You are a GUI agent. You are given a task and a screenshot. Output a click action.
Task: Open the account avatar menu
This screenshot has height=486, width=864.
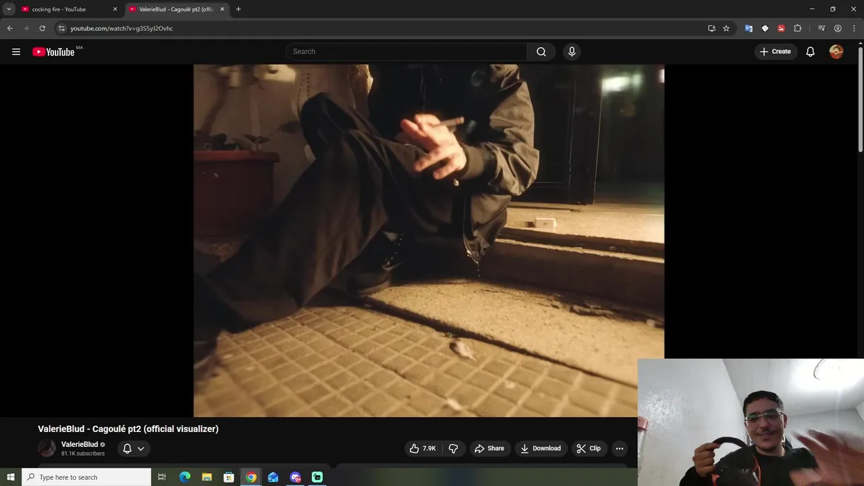pyautogui.click(x=836, y=52)
